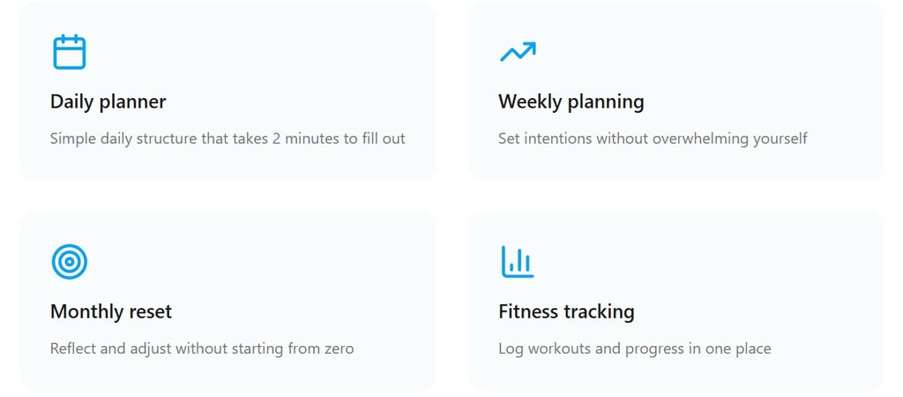Click the target icon for Monthly reset

click(x=69, y=262)
